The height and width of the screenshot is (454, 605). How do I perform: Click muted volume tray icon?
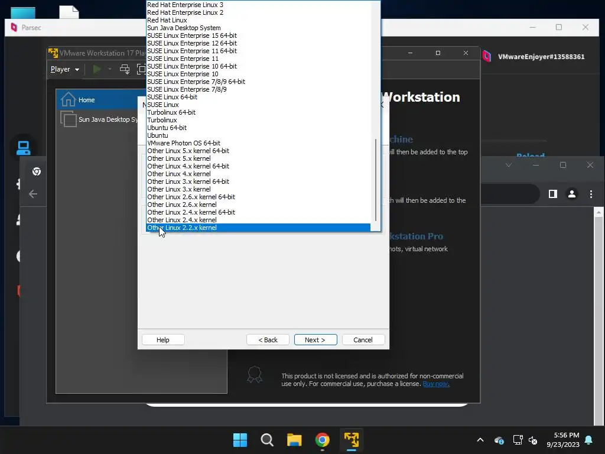point(533,440)
